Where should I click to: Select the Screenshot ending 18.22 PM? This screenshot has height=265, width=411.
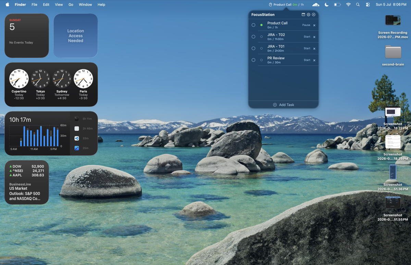(x=393, y=112)
